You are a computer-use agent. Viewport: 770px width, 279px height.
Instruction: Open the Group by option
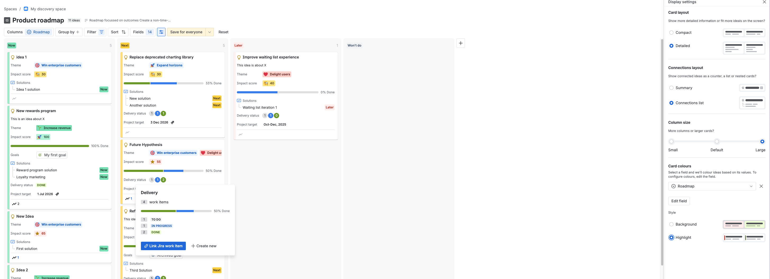coord(69,32)
